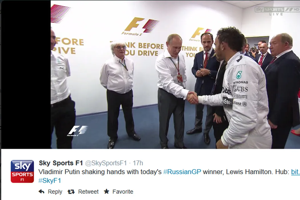Click the Retweet arrows icon
This screenshot has width=300, height=200.
click(x=71, y=192)
